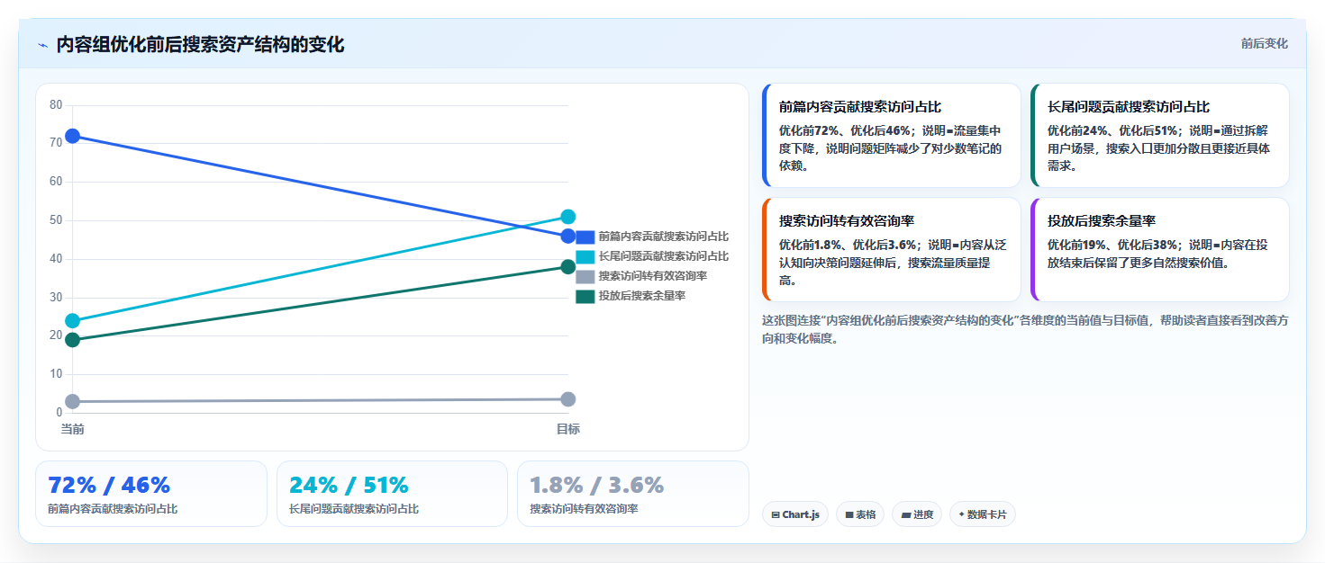This screenshot has height=563, width=1325.
Task: Click the gray data point above 目标
Action: point(568,399)
